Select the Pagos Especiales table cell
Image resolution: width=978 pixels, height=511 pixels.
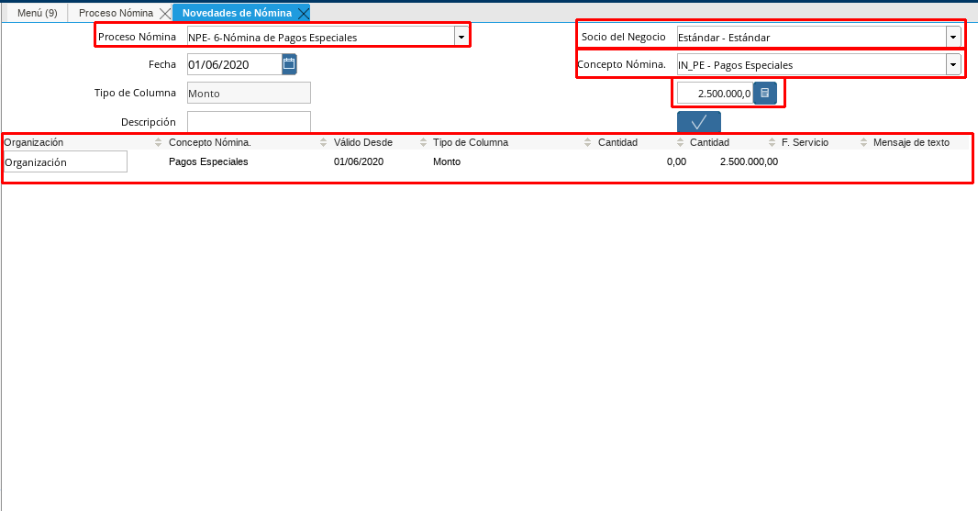[208, 161]
